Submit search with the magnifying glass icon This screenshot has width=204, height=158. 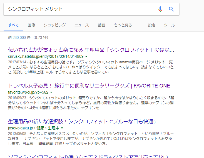pyautogui.click(x=171, y=9)
